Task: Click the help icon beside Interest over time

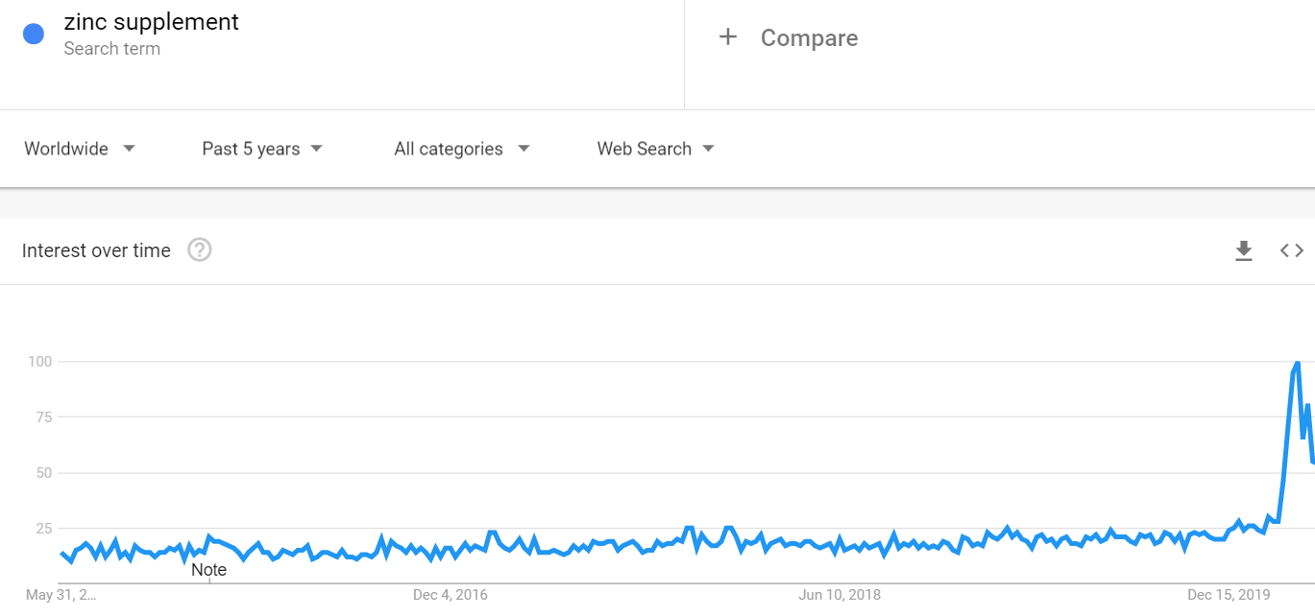Action: [200, 250]
